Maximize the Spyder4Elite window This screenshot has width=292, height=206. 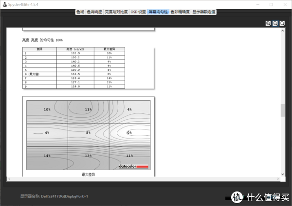point(272,4)
